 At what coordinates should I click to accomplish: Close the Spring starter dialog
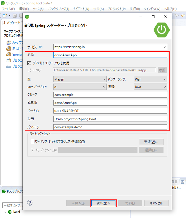tap(165, 17)
